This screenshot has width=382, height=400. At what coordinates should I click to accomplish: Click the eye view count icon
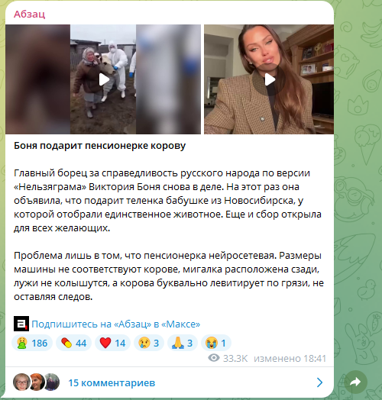click(x=214, y=358)
